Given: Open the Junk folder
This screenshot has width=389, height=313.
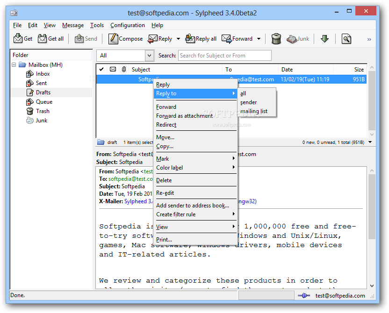Looking at the screenshot, I should coord(42,121).
